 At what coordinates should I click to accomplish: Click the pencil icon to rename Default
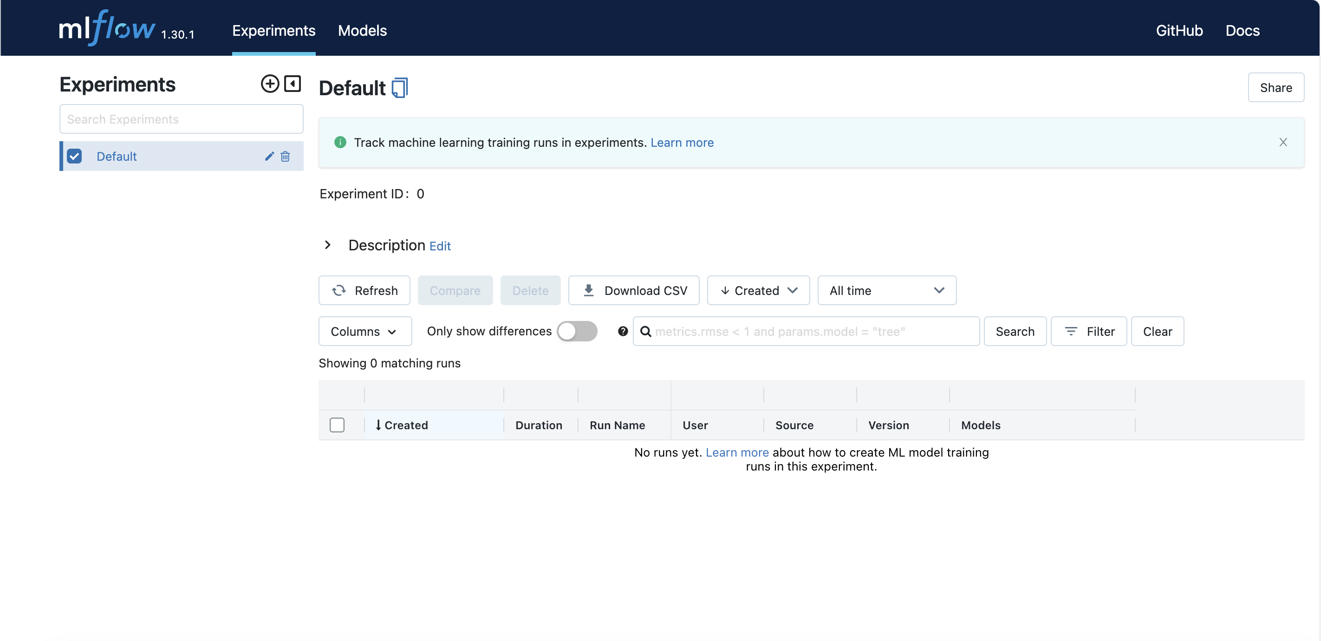coord(269,156)
